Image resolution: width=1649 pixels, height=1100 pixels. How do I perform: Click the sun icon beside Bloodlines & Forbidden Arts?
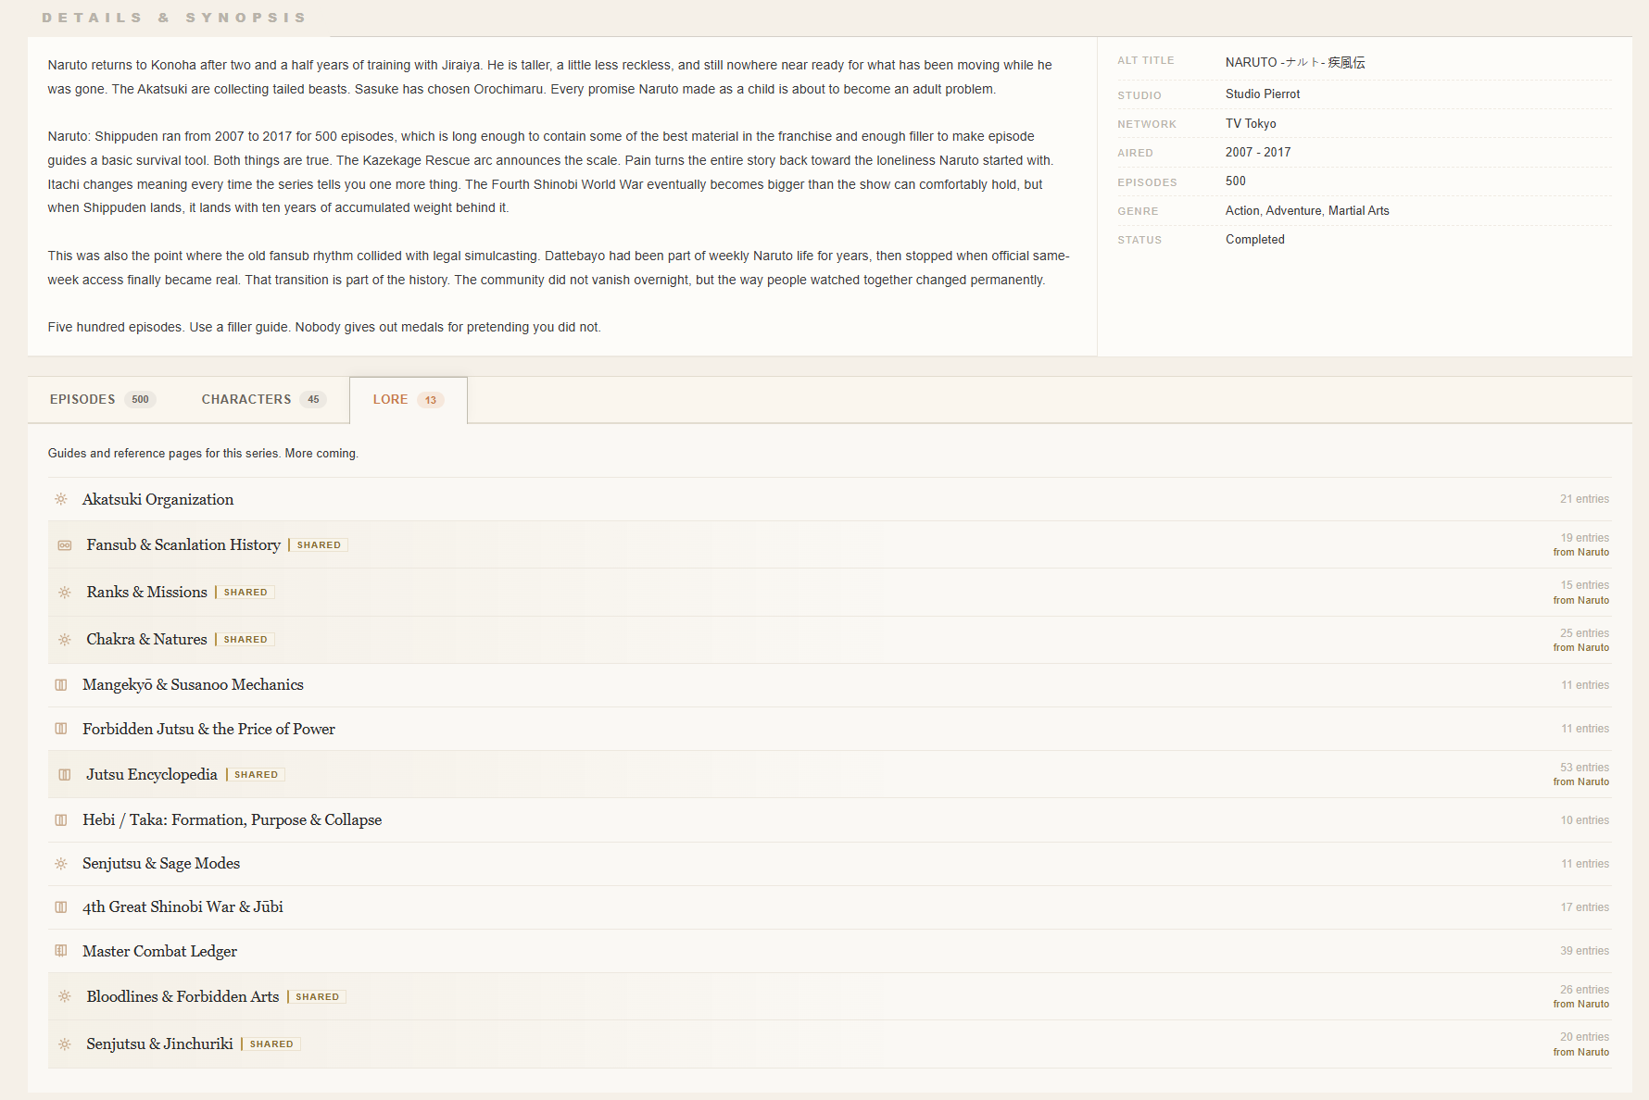pos(65,996)
